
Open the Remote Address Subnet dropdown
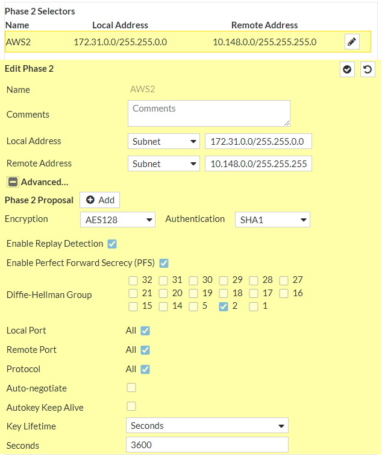[x=163, y=163]
